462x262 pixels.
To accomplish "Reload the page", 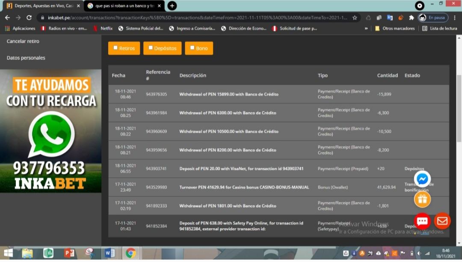I will 29,18.
